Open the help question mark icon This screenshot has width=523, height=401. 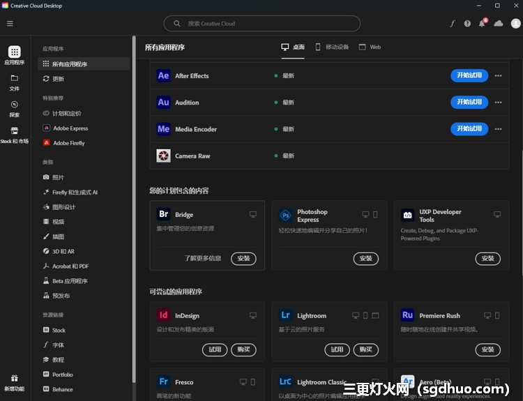coord(467,23)
